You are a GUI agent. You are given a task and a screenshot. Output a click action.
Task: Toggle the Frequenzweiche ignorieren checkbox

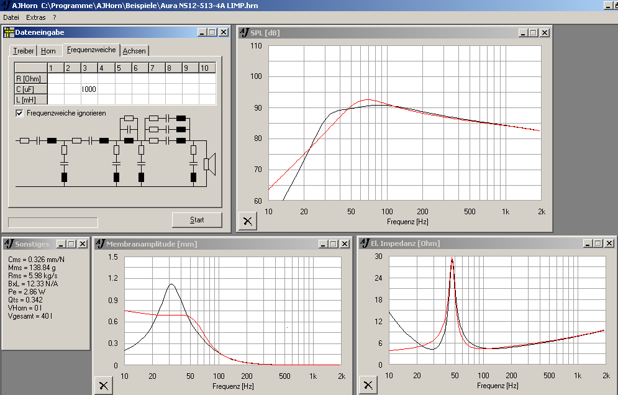(x=19, y=113)
